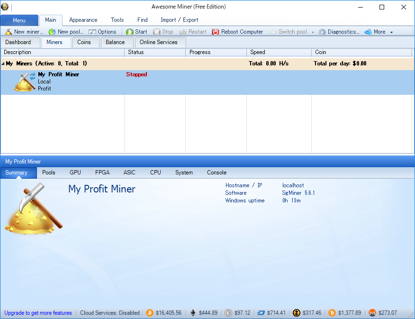This screenshot has height=319, width=415.
Task: Click the Bitcoin Cash icon beside $1,377.89
Action: click(332, 313)
